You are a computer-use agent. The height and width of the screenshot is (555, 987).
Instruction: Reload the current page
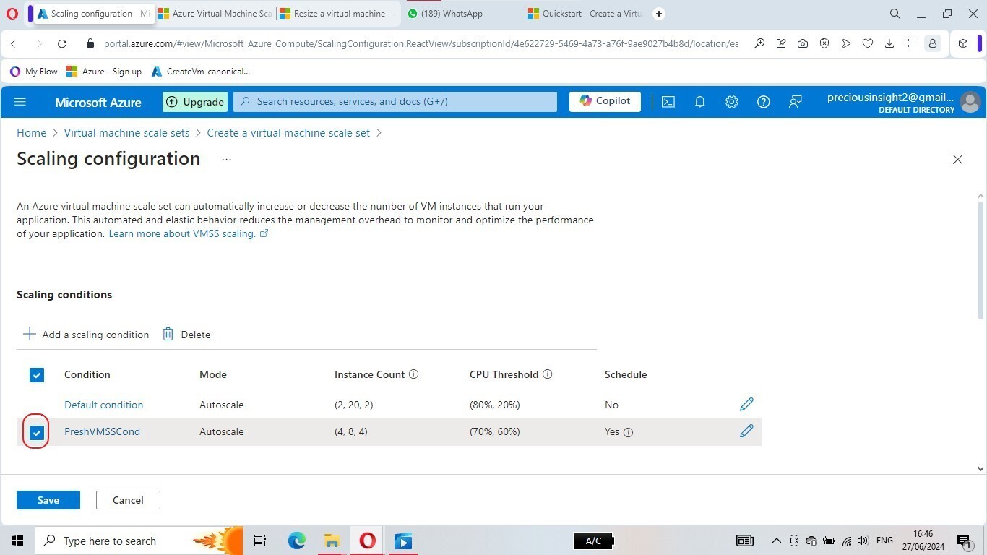pos(62,43)
